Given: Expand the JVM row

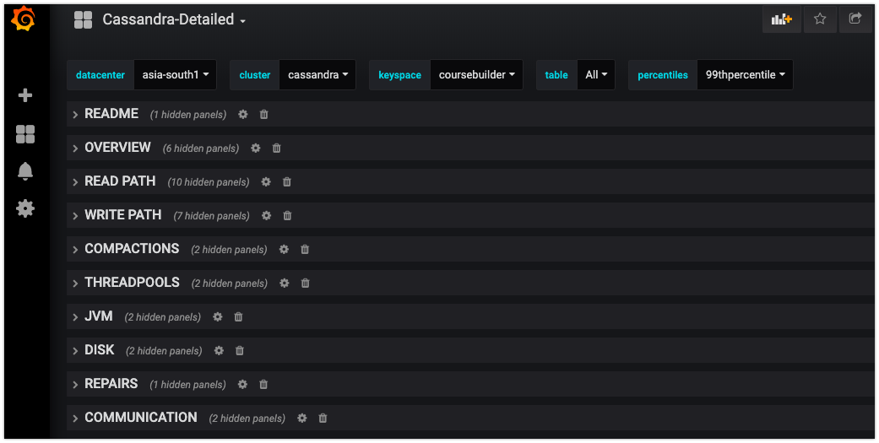Looking at the screenshot, I should [x=98, y=316].
